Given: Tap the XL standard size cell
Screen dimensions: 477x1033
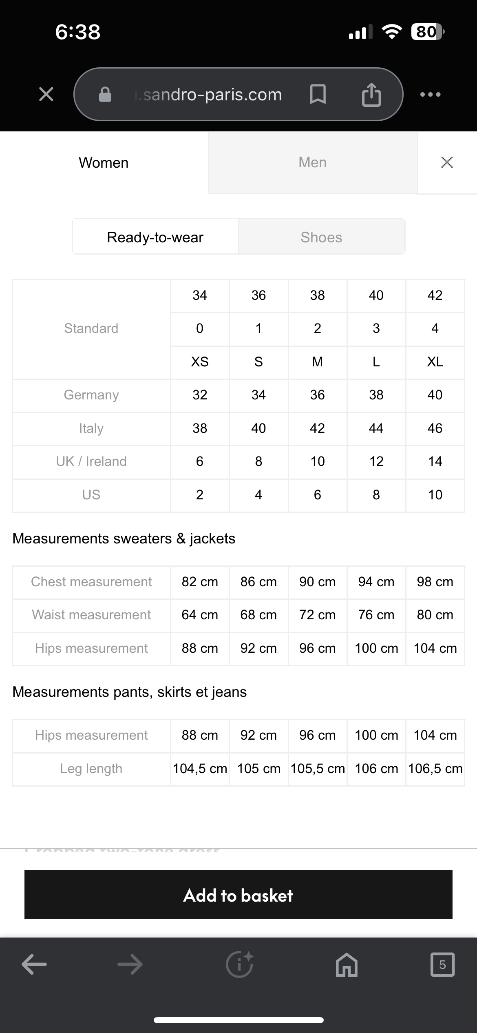Looking at the screenshot, I should click(435, 361).
